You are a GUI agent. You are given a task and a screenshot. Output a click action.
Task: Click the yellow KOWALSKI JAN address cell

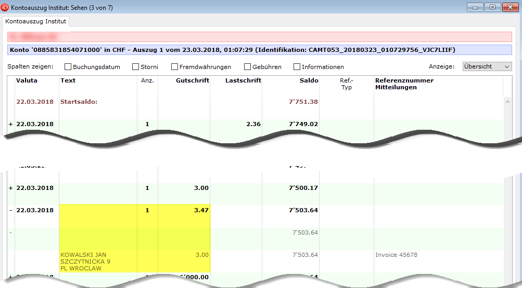pos(86,262)
